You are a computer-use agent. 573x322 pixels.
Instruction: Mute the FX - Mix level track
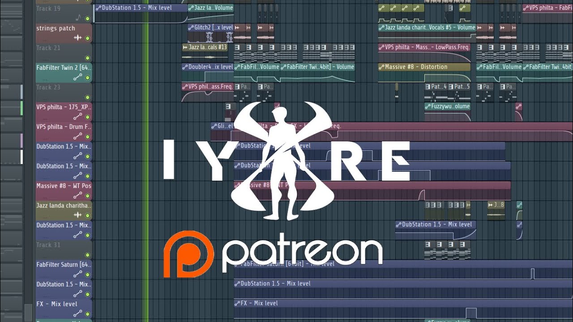click(87, 314)
